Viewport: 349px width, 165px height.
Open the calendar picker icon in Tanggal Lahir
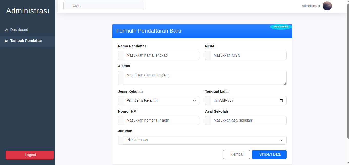(x=281, y=101)
